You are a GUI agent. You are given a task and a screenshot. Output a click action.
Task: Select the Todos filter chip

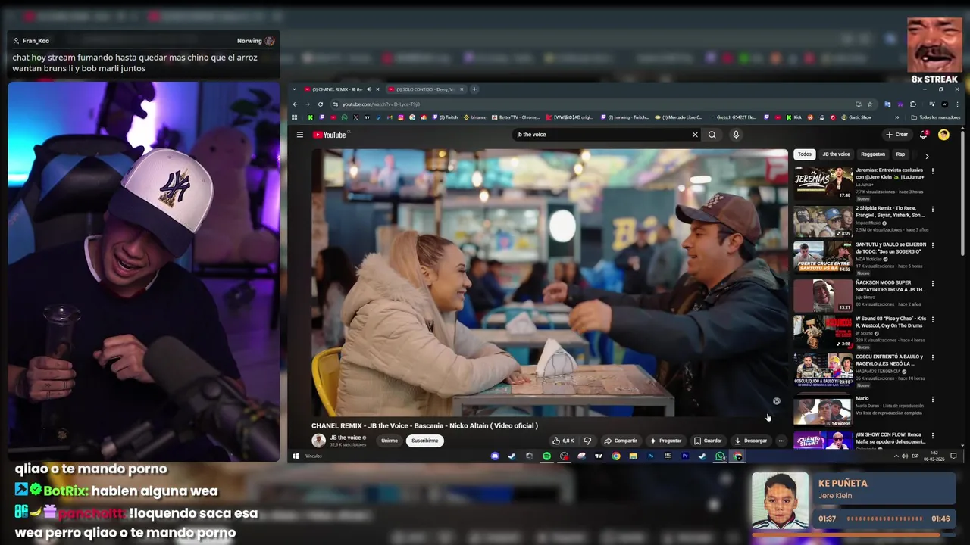tap(805, 154)
